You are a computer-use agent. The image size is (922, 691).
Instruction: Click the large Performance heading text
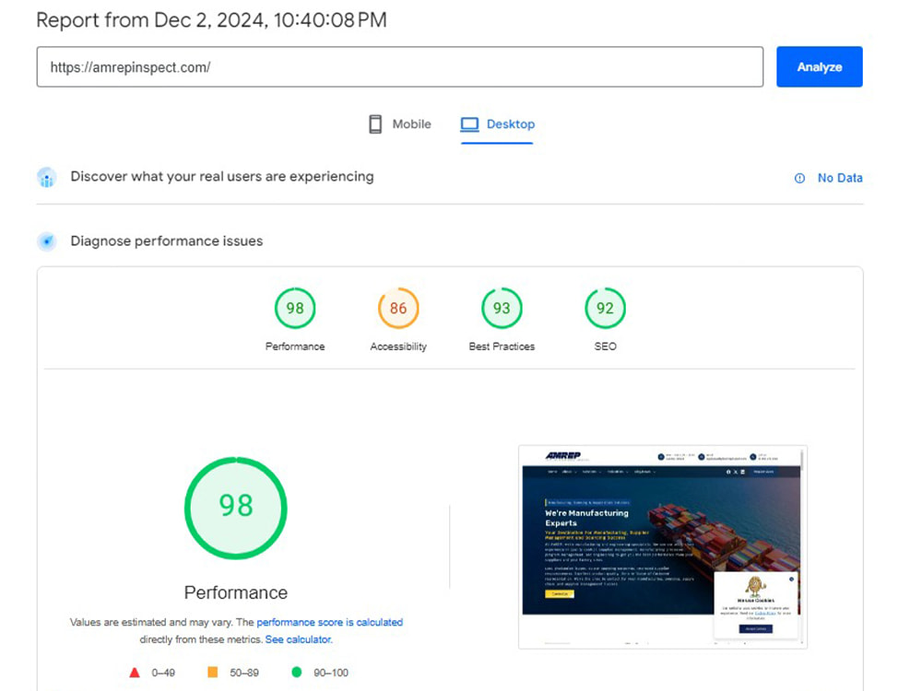tap(236, 592)
